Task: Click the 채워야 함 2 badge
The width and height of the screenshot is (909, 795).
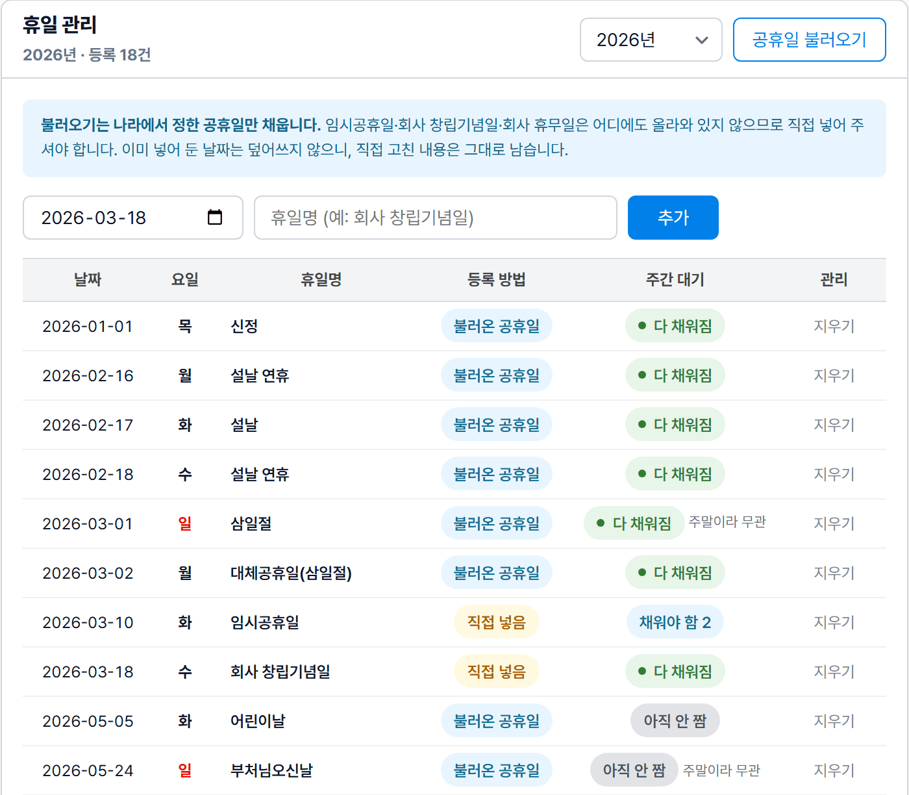Action: (675, 622)
